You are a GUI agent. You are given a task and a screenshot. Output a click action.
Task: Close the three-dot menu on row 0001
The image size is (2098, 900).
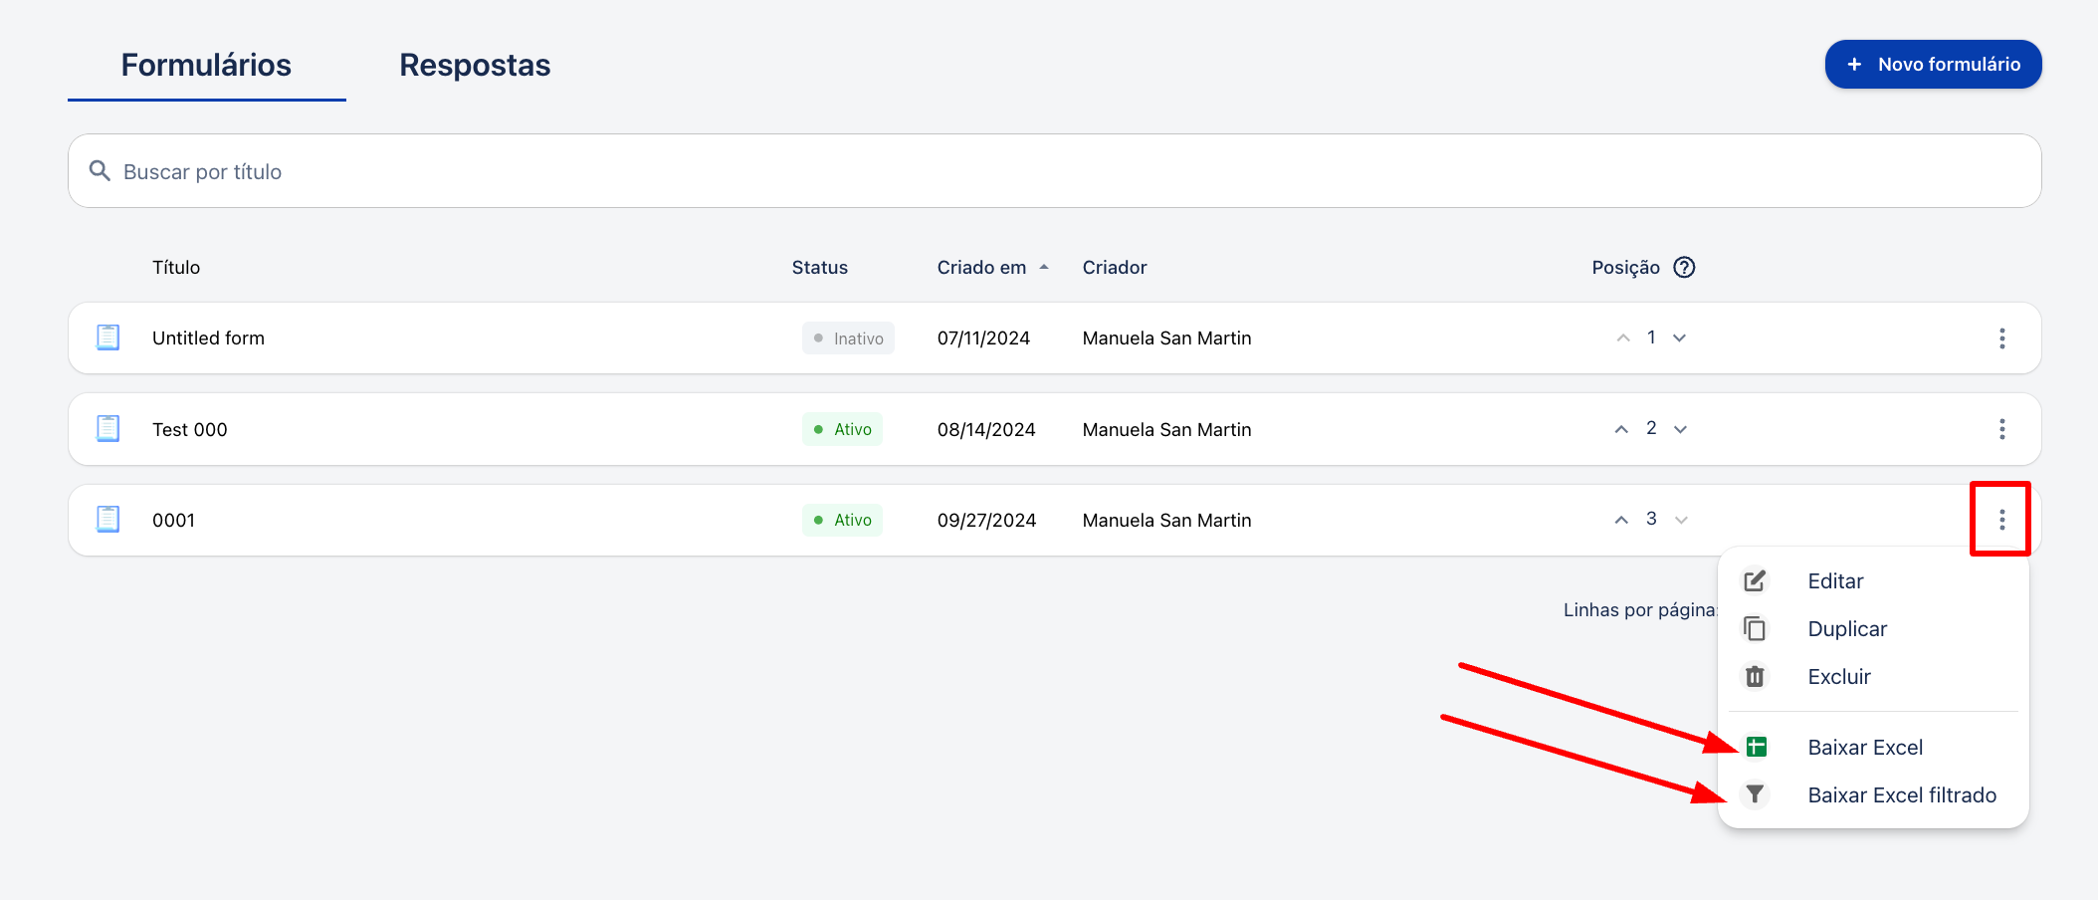coord(2001,520)
